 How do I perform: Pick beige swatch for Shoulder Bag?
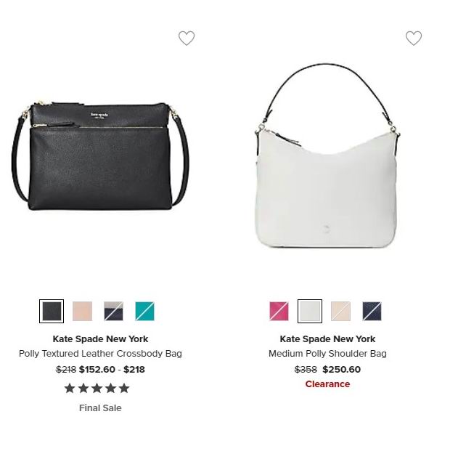click(x=341, y=311)
